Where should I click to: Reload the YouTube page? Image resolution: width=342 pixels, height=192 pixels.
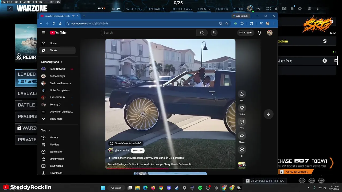coord(54,23)
